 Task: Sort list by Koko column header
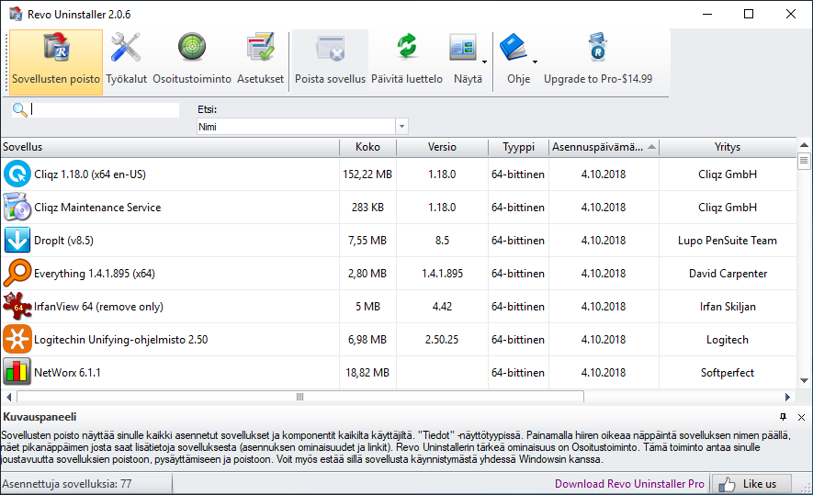point(367,147)
